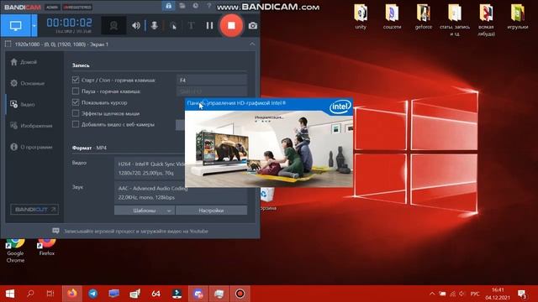Open Task View on taskbar
The height and width of the screenshot is (302, 538).
point(50,294)
